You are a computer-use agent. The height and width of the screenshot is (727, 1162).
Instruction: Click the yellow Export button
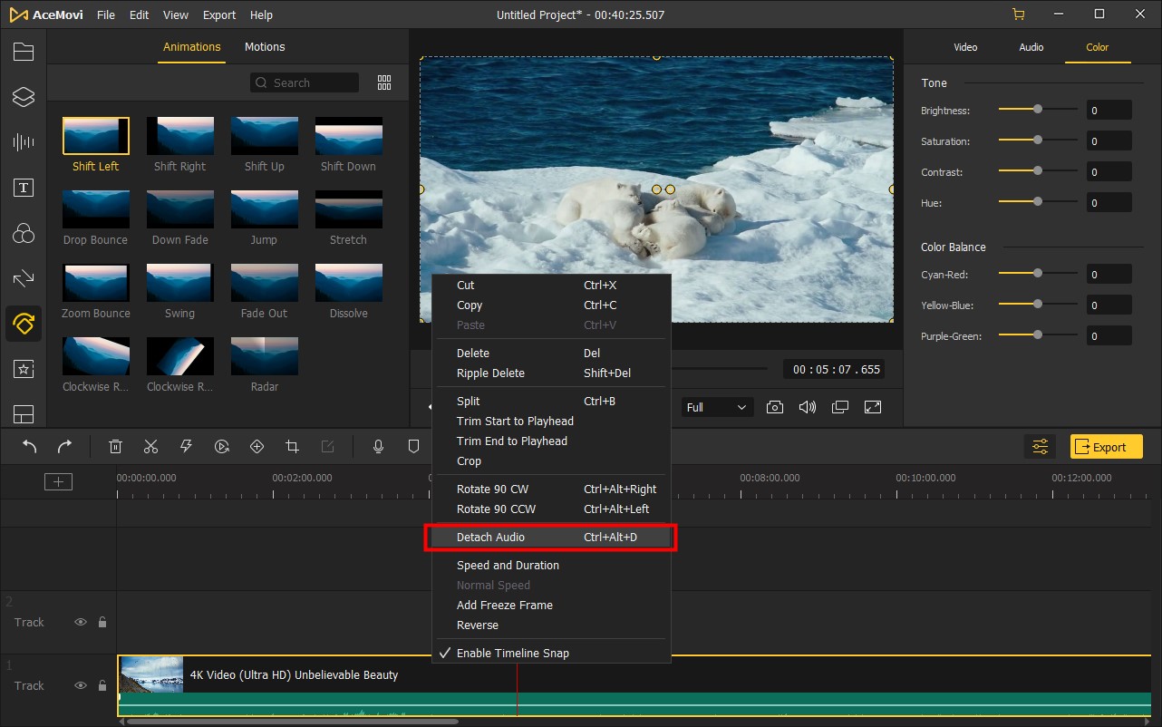1106,447
